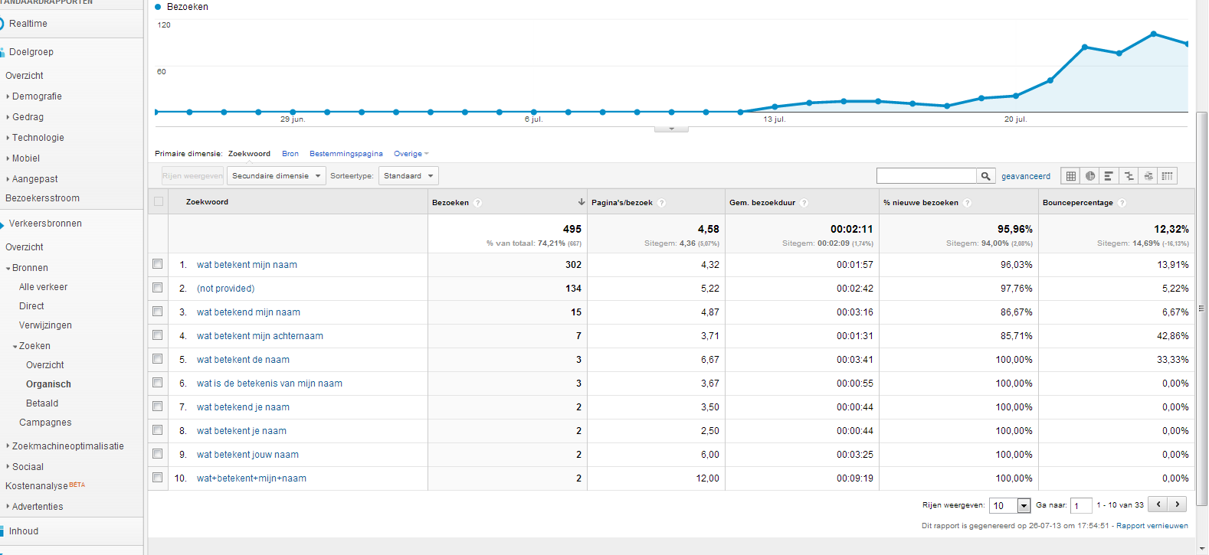The width and height of the screenshot is (1209, 555).
Task: Open Secundaire dimensie dropdown
Action: tap(276, 176)
